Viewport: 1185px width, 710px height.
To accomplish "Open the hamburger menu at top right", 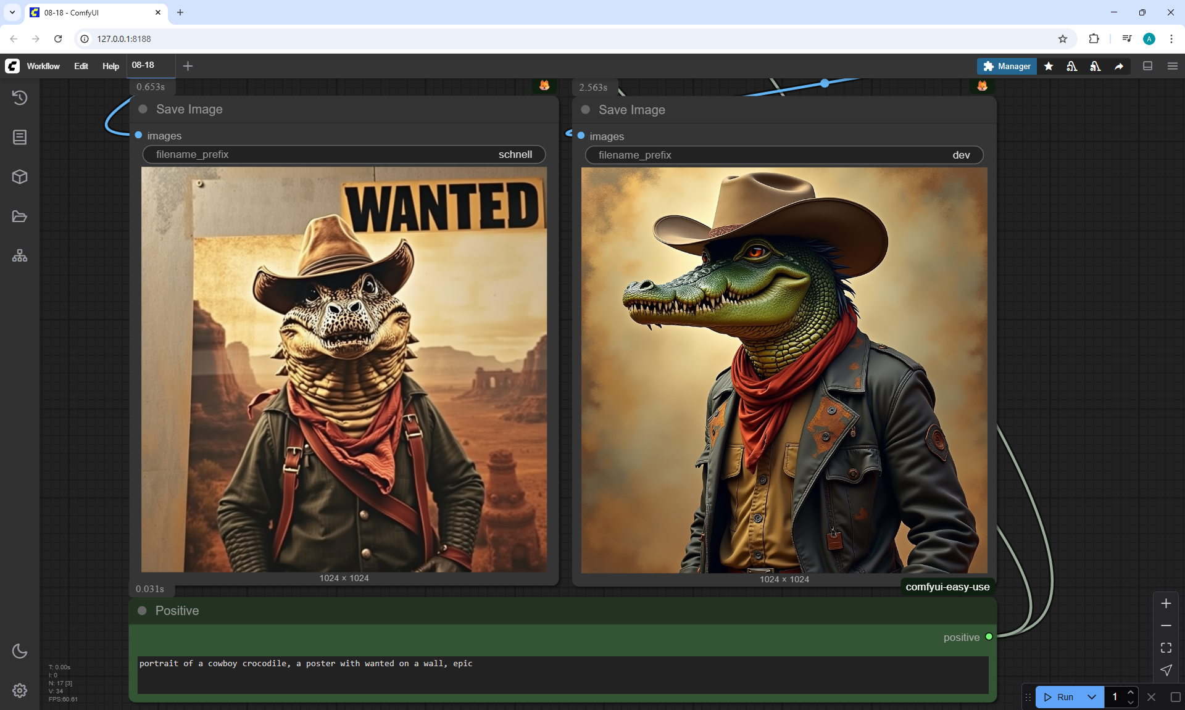I will (1173, 66).
